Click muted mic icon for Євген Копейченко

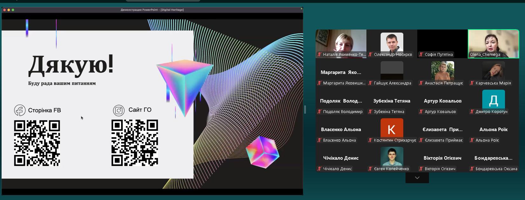(x=370, y=169)
